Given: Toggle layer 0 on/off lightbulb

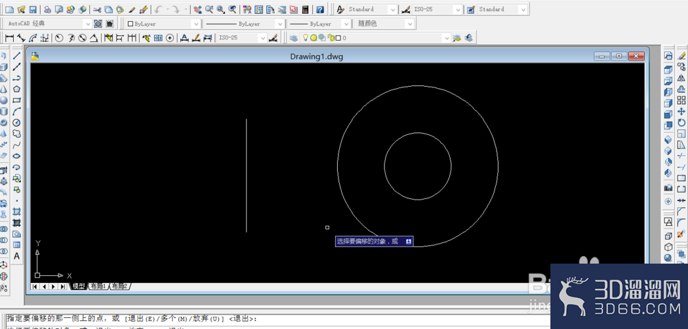Looking at the screenshot, I should (x=306, y=38).
